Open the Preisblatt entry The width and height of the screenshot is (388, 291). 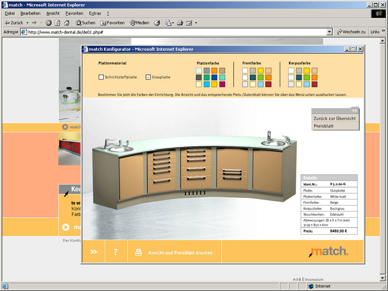(x=323, y=126)
